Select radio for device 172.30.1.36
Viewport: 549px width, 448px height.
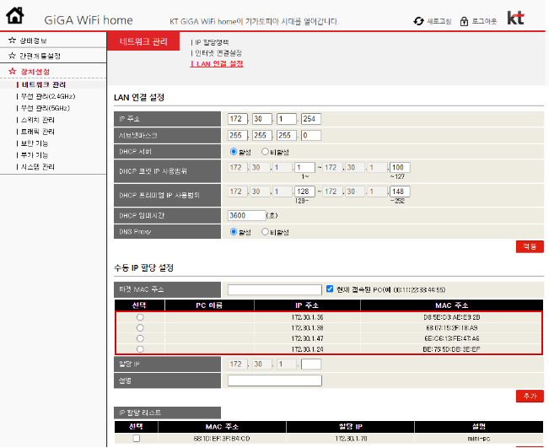[140, 316]
